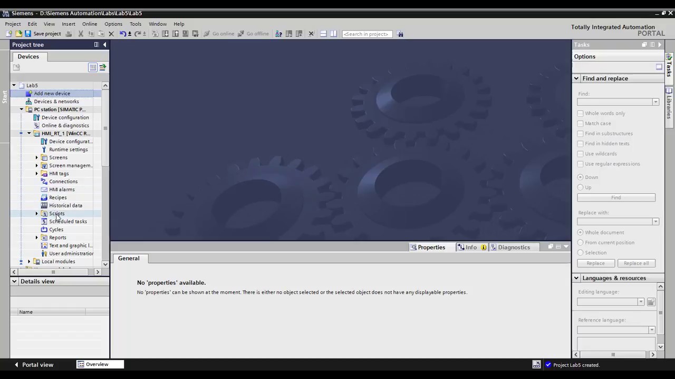Viewport: 675px width, 379px height.
Task: Click the Compile icon in the toolbar
Action: coord(155,34)
